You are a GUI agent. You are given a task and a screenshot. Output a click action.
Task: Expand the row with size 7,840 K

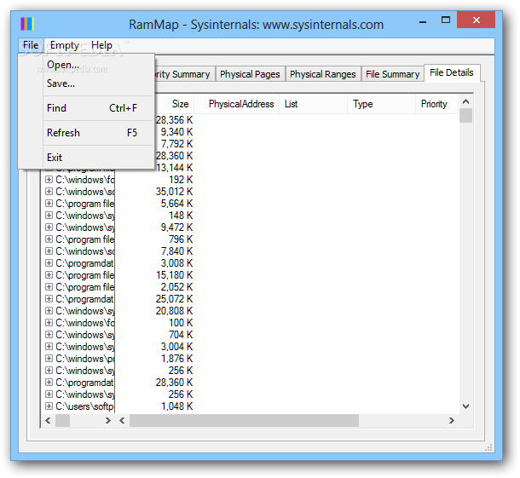pos(49,251)
